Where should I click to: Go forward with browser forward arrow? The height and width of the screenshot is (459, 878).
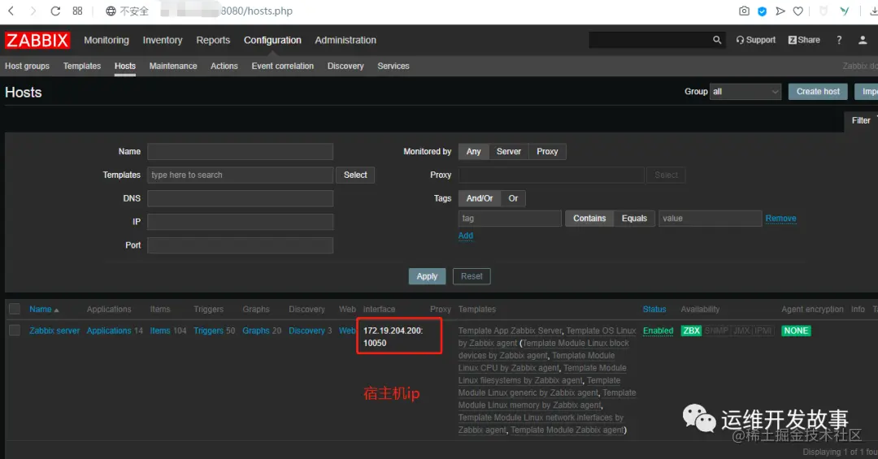click(x=33, y=11)
